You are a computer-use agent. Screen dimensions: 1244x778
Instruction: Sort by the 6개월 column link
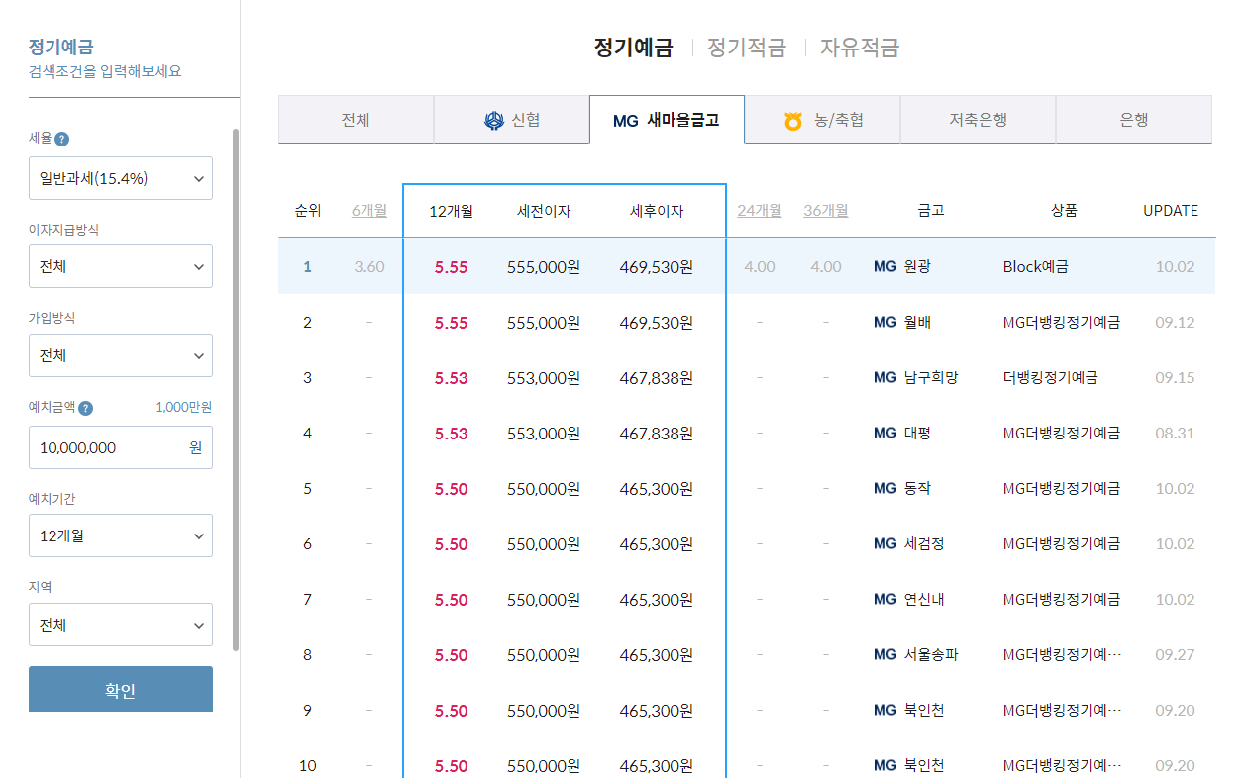pyautogui.click(x=369, y=211)
